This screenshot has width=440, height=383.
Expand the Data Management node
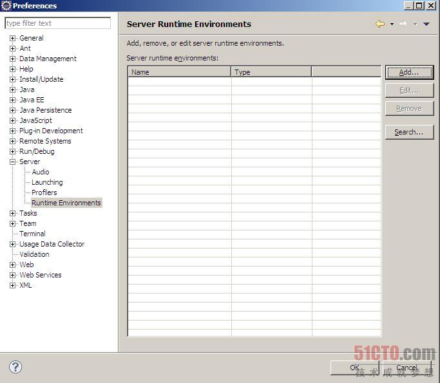12,59
